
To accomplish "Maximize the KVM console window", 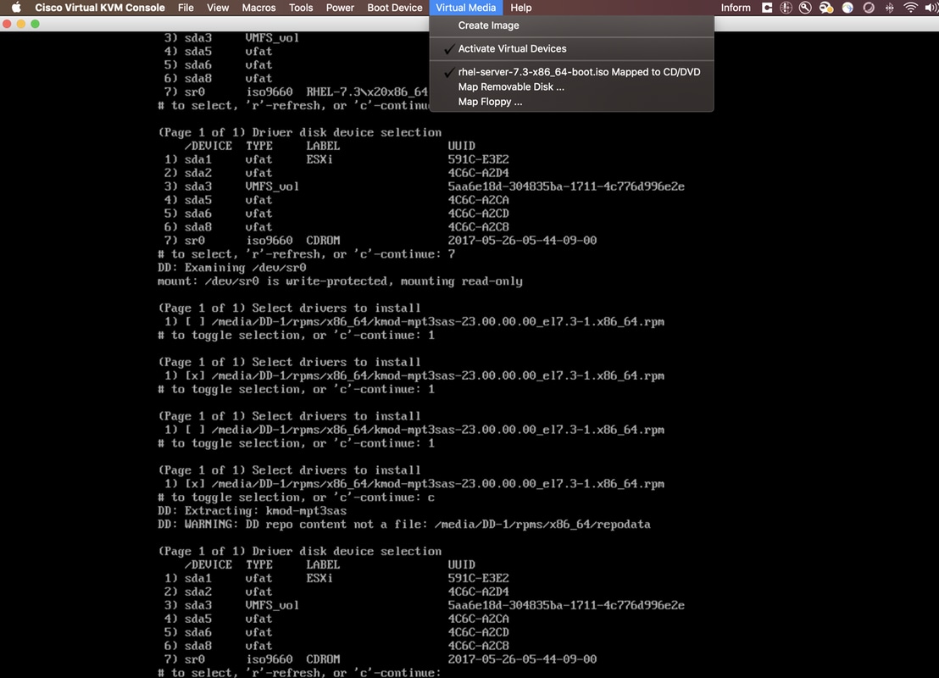I will point(36,24).
